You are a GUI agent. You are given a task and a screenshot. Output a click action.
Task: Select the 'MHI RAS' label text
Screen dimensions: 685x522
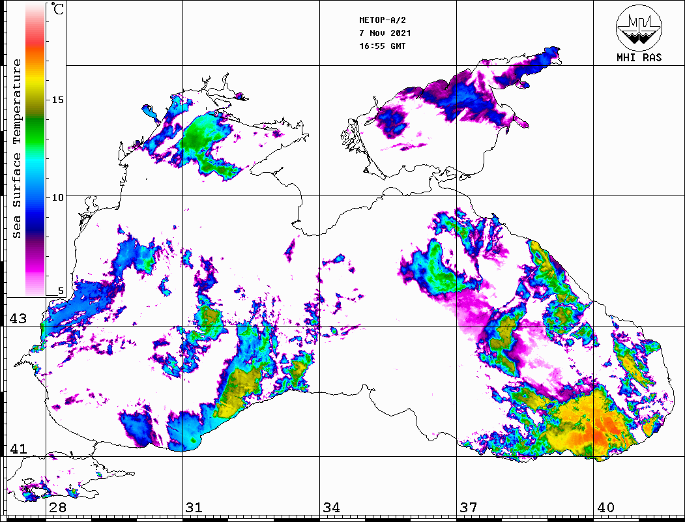(639, 57)
